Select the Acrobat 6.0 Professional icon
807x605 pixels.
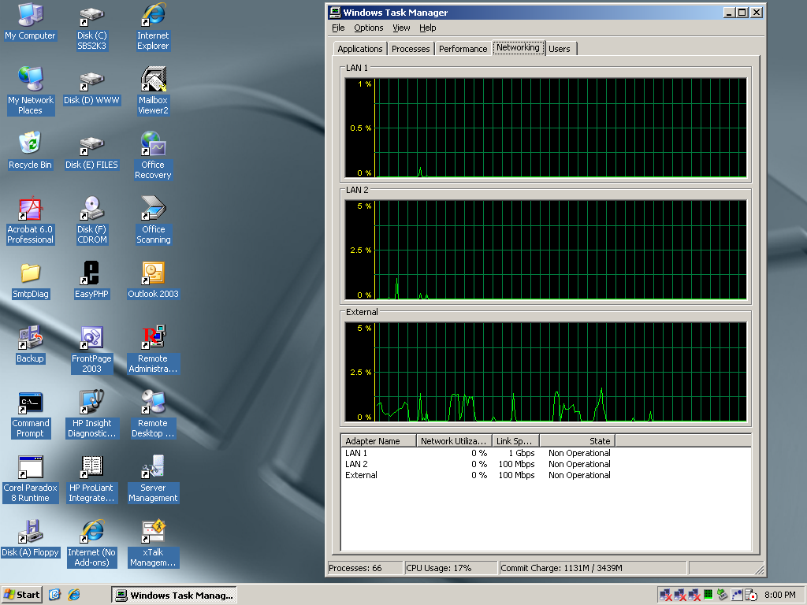tap(31, 221)
